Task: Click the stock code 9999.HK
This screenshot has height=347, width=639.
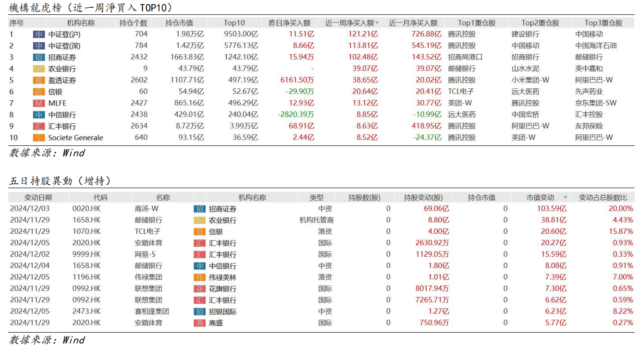Action: [86, 254]
